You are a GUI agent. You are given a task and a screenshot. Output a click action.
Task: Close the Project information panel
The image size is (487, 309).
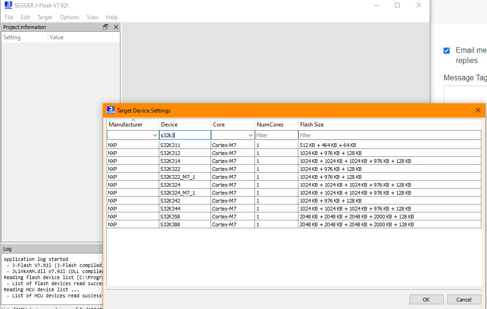coord(116,27)
